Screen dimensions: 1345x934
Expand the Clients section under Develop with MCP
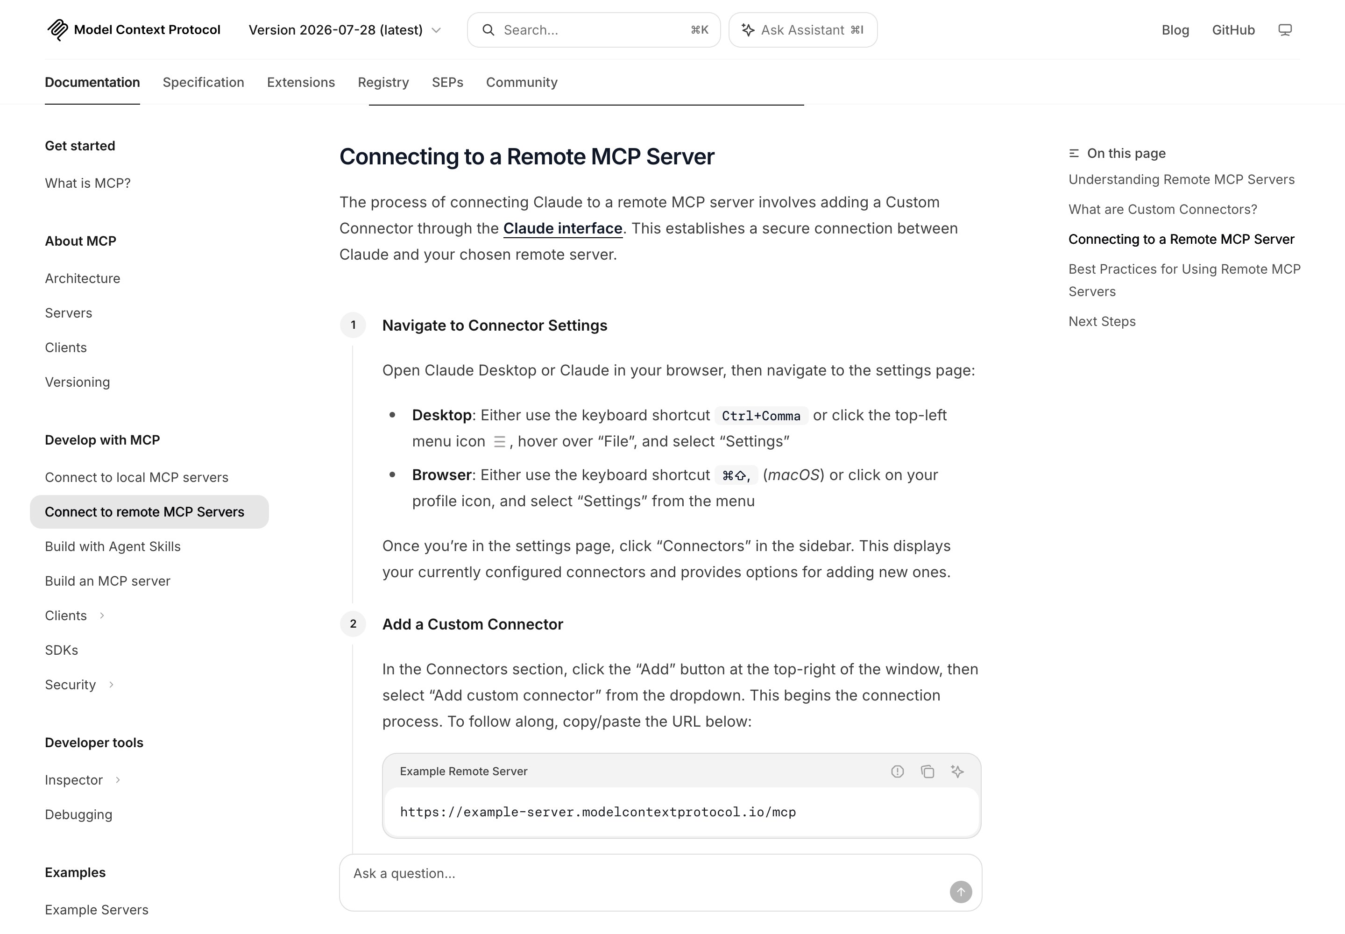point(102,615)
